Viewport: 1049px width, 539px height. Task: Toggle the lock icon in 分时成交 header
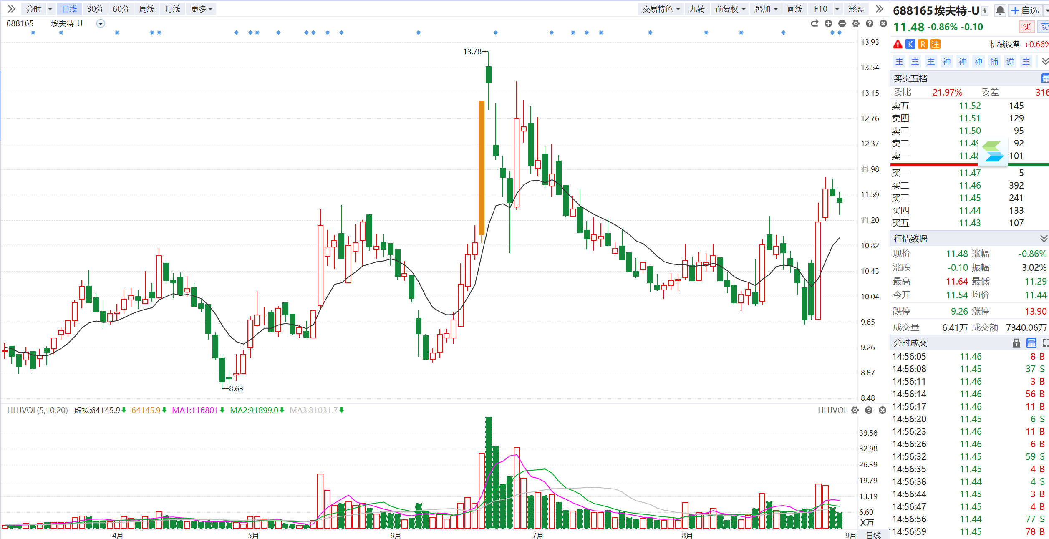(1016, 343)
